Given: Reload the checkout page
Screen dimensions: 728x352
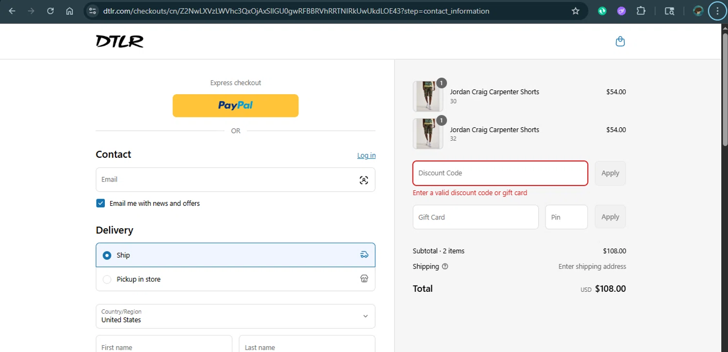Looking at the screenshot, I should click(x=50, y=11).
